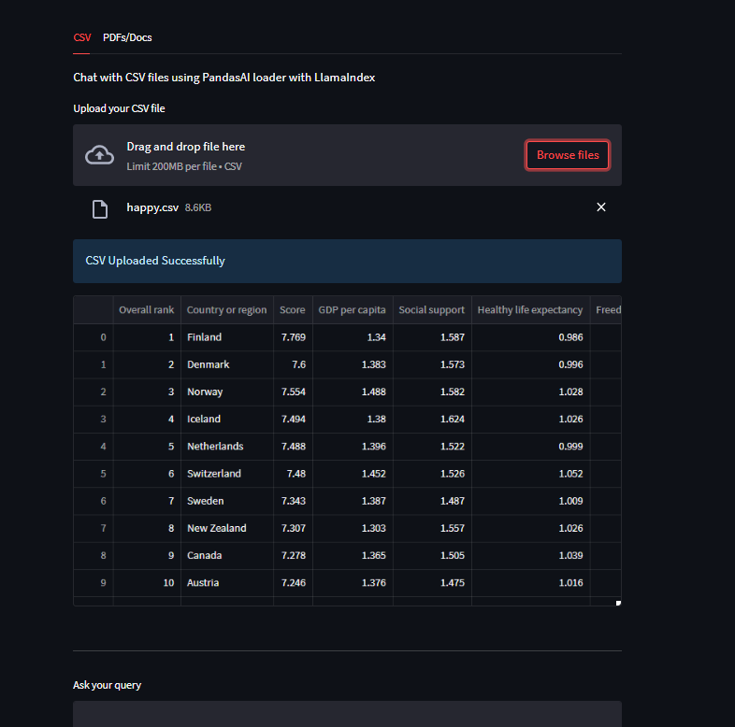Image resolution: width=735 pixels, height=727 pixels.
Task: Remove the uploaded happy.csv file
Action: click(x=601, y=207)
